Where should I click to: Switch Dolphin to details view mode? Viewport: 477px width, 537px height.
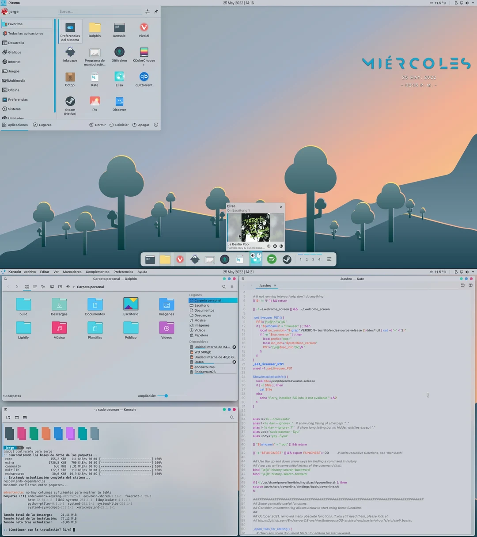click(x=34, y=286)
